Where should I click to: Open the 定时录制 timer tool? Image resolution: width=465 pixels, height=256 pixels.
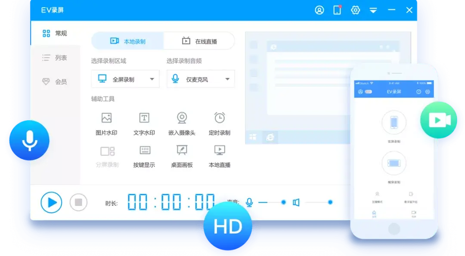coord(220,124)
